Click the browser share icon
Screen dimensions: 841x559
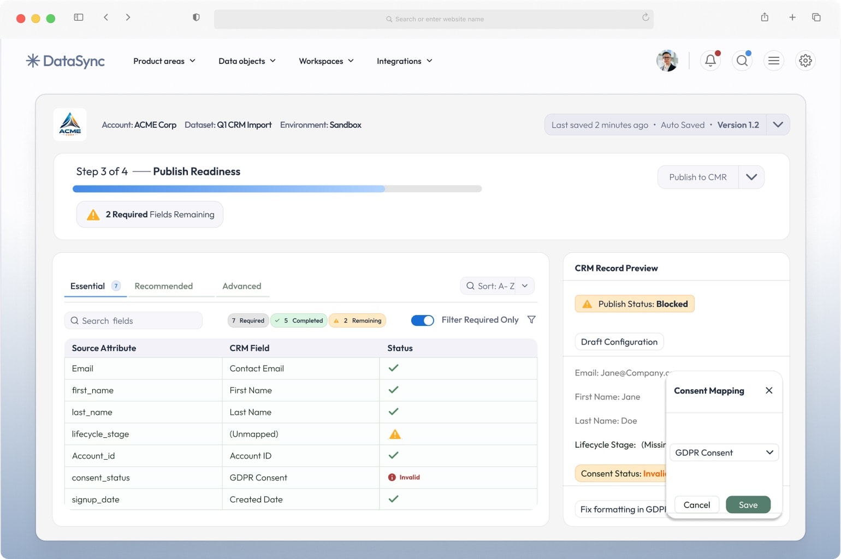[765, 17]
